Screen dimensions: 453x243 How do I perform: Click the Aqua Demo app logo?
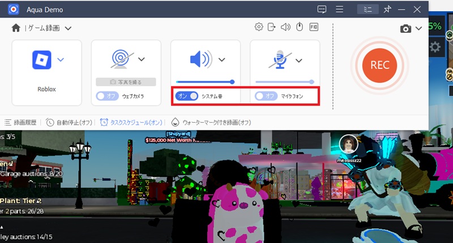coord(13,10)
